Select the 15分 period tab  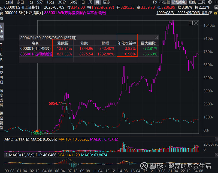50,2
